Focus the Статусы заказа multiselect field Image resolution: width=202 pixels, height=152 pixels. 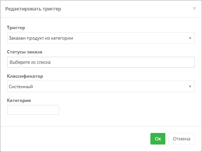(x=101, y=62)
